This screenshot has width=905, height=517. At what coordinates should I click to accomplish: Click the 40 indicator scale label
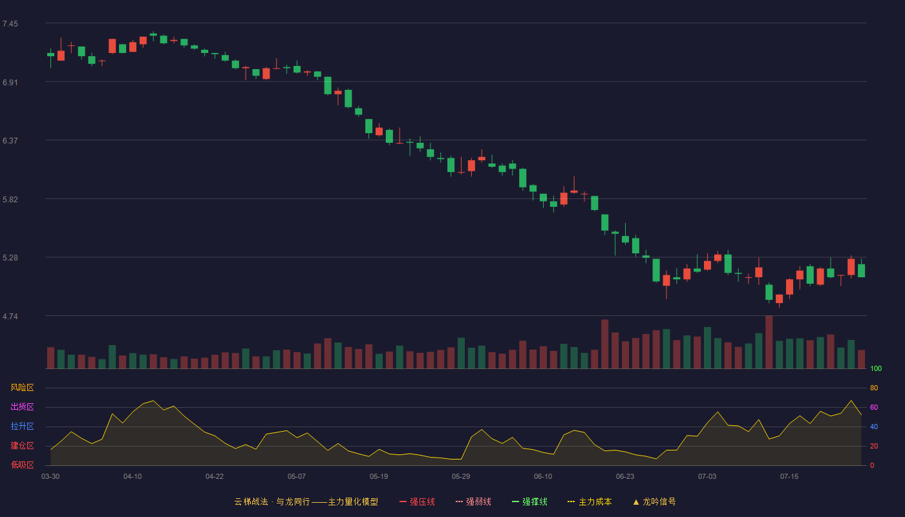[x=874, y=427]
